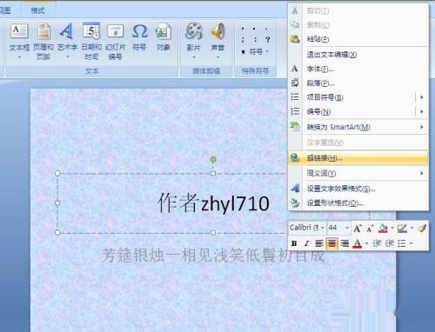The height and width of the screenshot is (332, 435).
Task: Click the SmartArt conversion icon
Action: [295, 127]
